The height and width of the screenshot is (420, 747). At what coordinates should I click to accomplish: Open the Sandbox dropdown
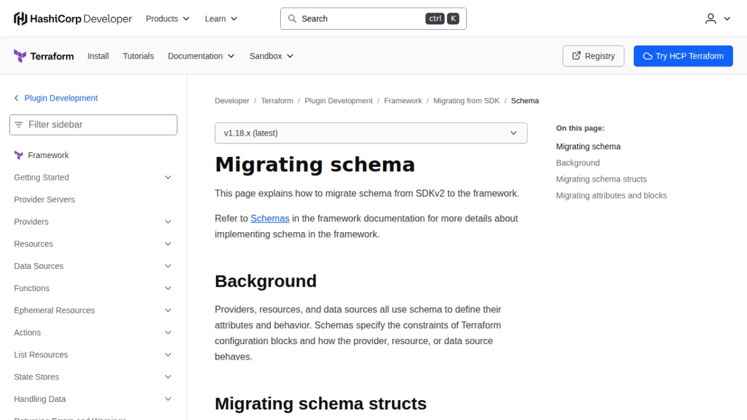pyautogui.click(x=271, y=56)
